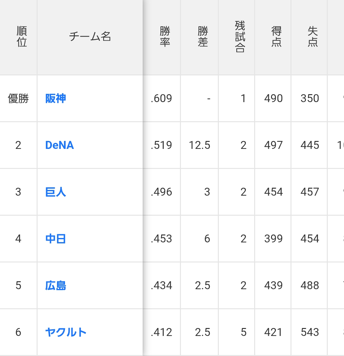Image resolution: width=344 pixels, height=356 pixels.
Task: Select DeNA's 12.5 games-behind cell
Action: tap(199, 145)
